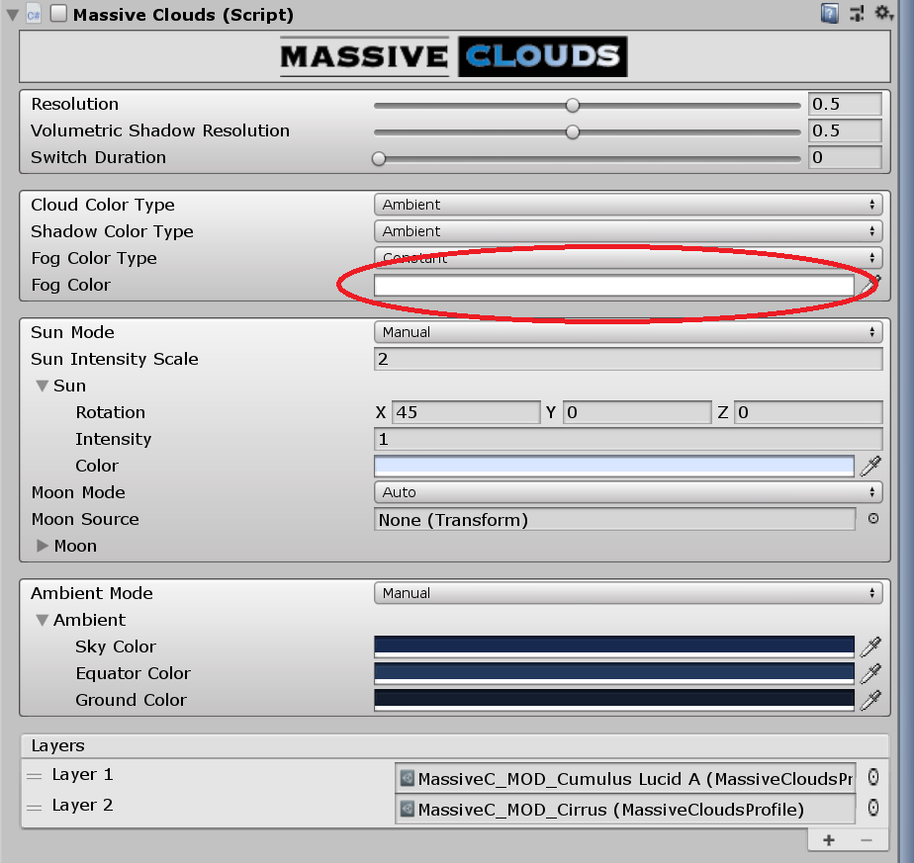Click the Layer 2 label
914x863 pixels.
82,806
